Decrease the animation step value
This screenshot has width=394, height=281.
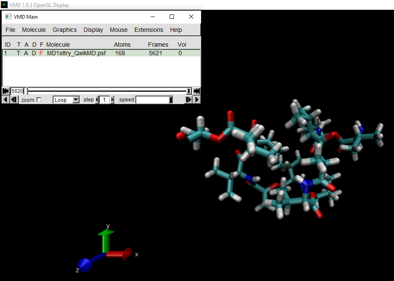(x=97, y=100)
